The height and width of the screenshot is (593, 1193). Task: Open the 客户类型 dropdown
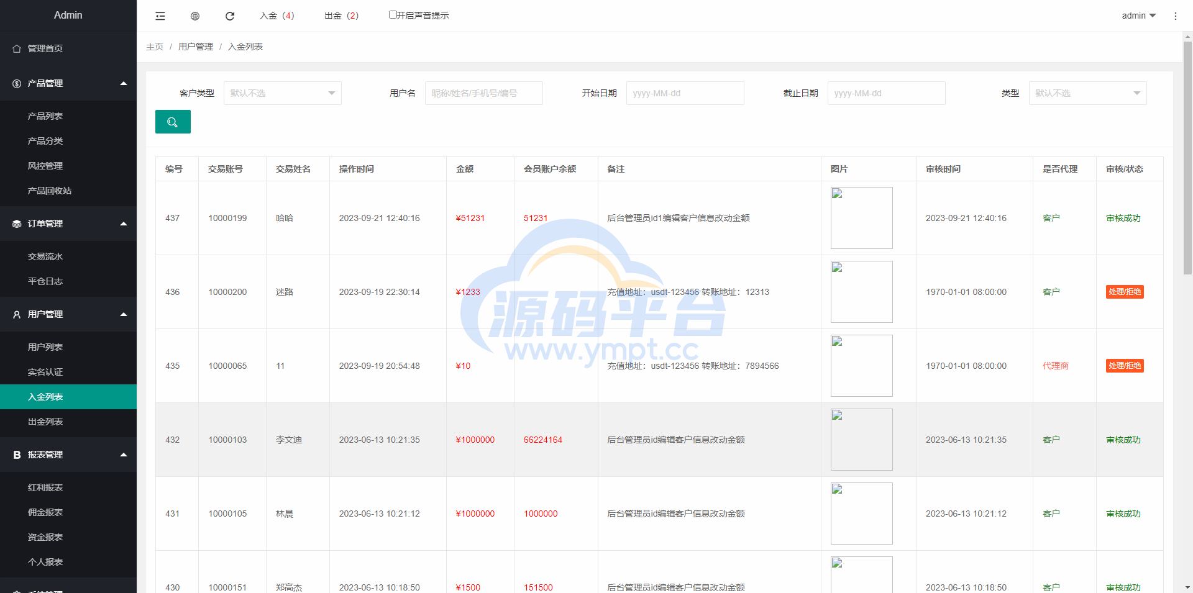283,93
